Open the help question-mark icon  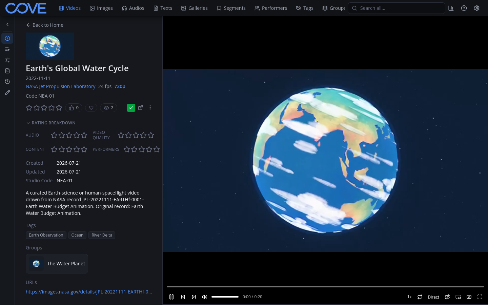click(464, 8)
